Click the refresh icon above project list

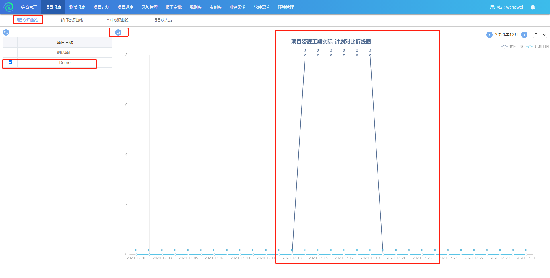(x=6, y=32)
